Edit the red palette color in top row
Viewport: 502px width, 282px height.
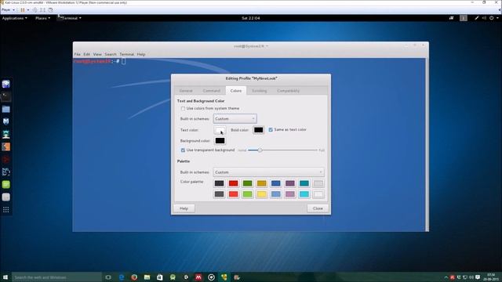click(x=234, y=183)
